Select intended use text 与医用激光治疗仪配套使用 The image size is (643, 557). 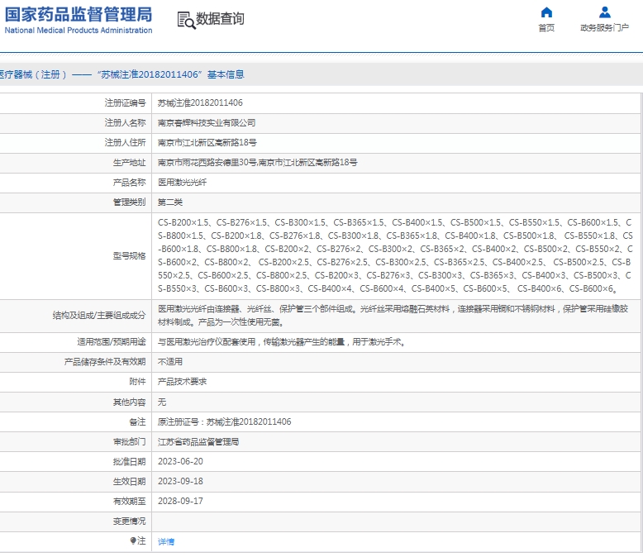[x=282, y=341]
